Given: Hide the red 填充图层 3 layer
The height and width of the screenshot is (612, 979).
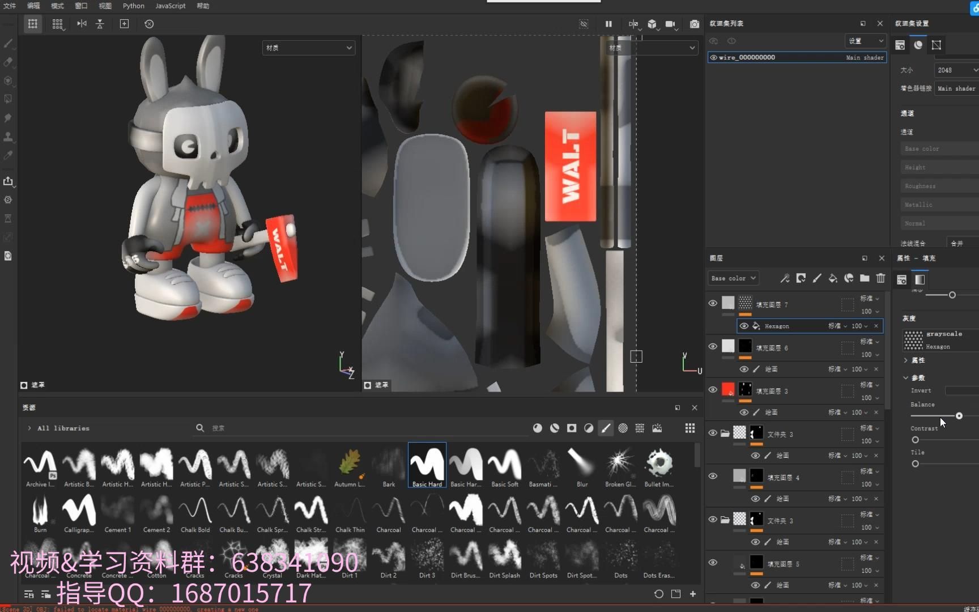Looking at the screenshot, I should 713,390.
